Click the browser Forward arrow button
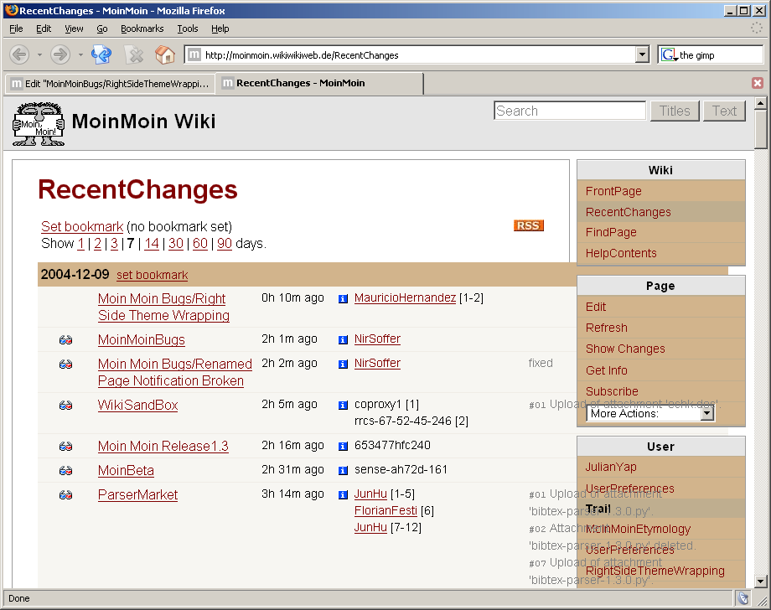 pos(60,54)
